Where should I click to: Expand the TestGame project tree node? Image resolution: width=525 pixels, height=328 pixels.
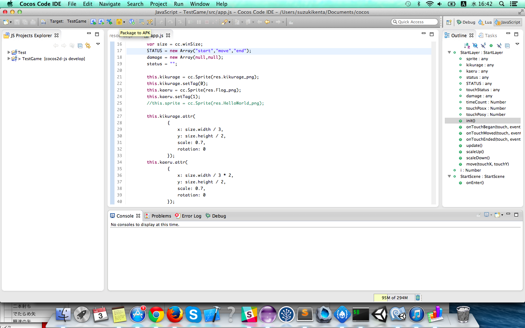tap(9, 59)
